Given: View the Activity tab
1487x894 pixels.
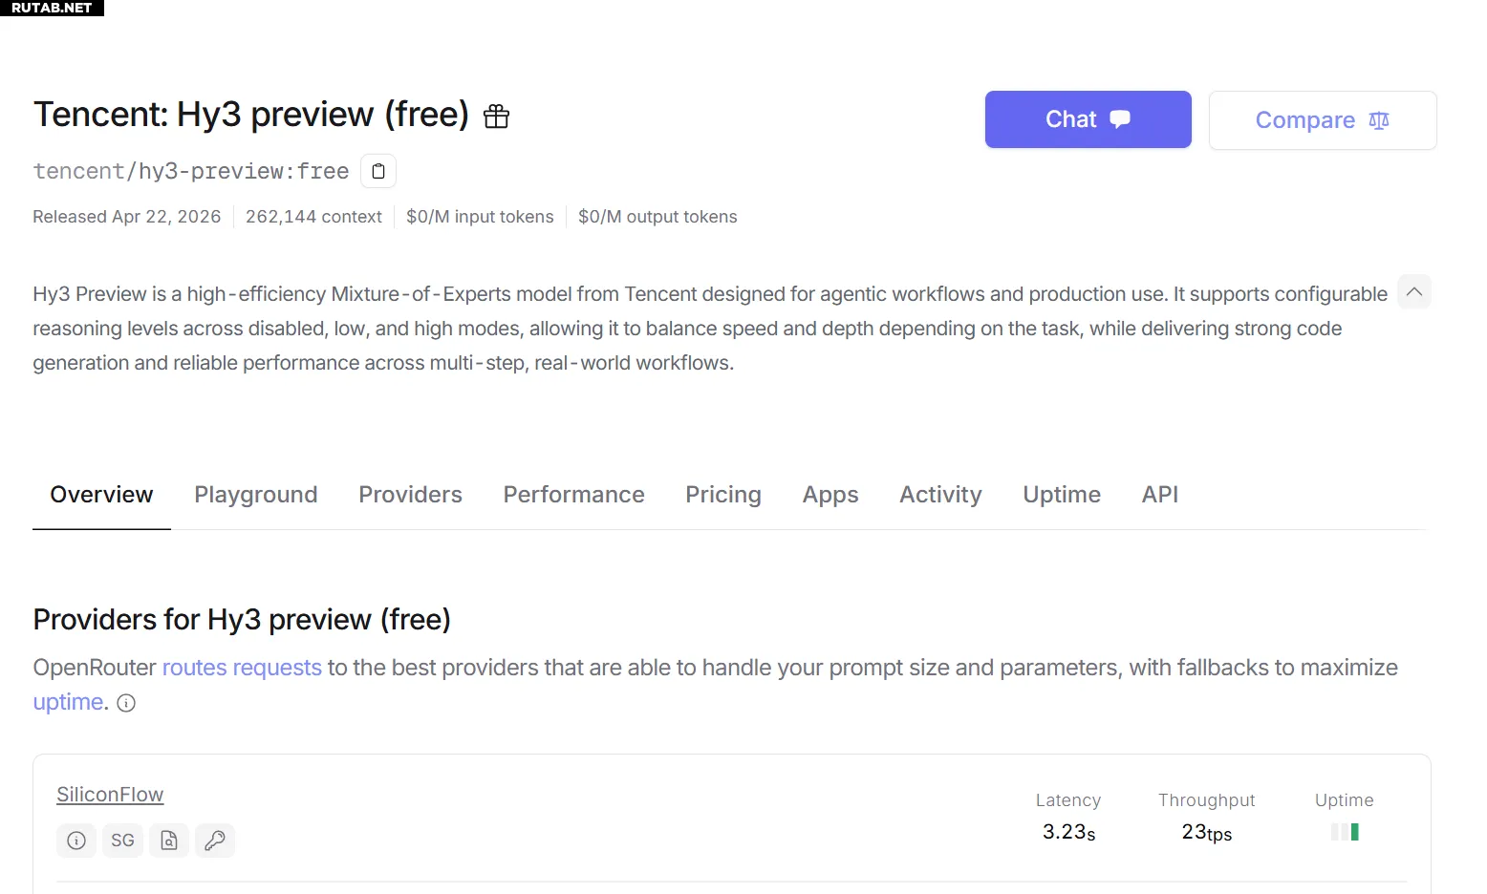Looking at the screenshot, I should (940, 495).
